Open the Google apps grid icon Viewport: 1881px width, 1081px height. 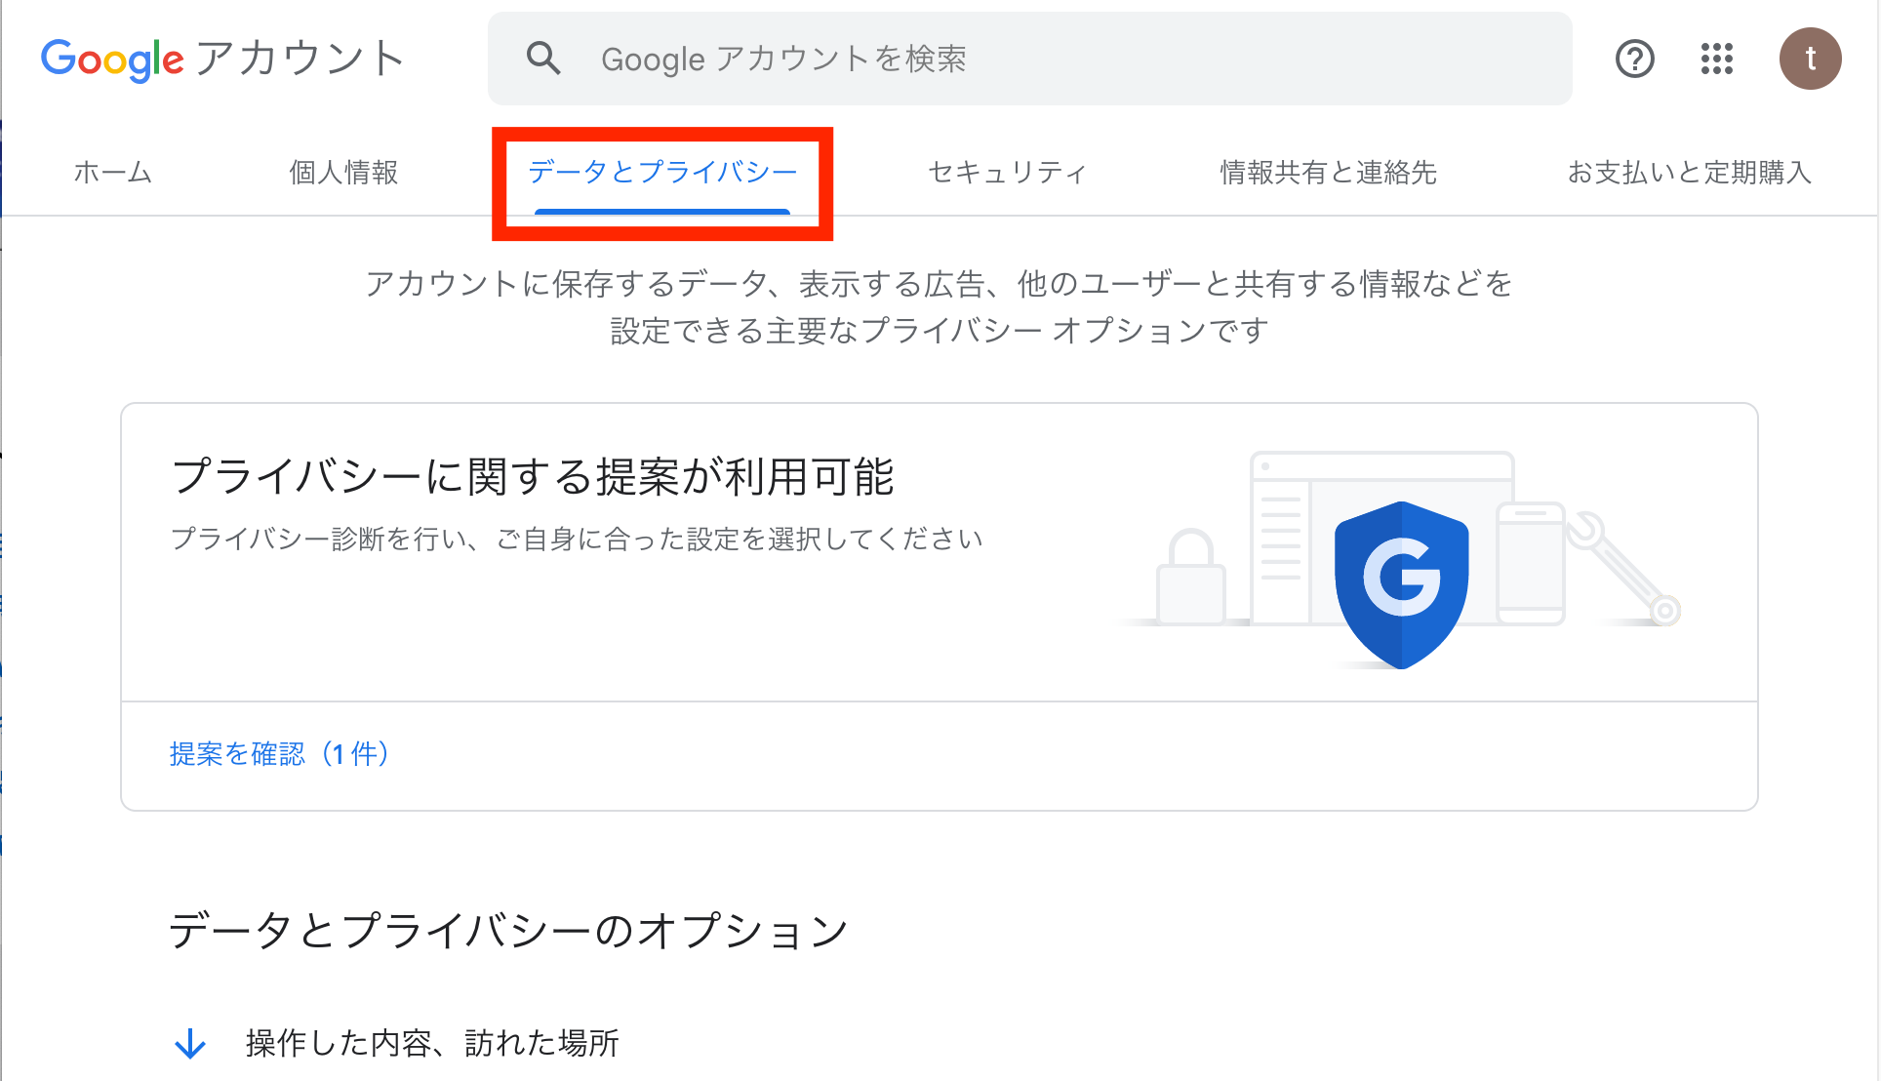1717,59
